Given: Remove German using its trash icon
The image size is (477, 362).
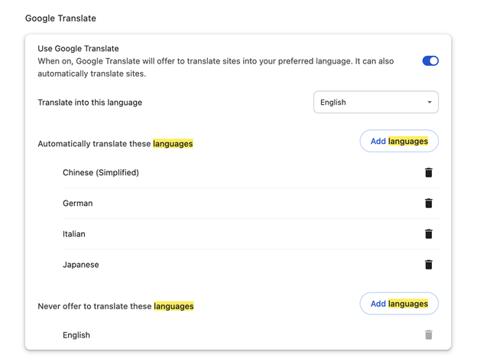Looking at the screenshot, I should coord(428,203).
